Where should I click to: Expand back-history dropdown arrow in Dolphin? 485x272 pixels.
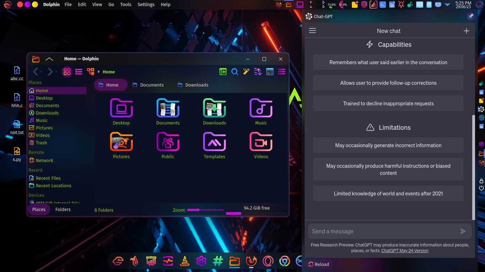click(41, 72)
